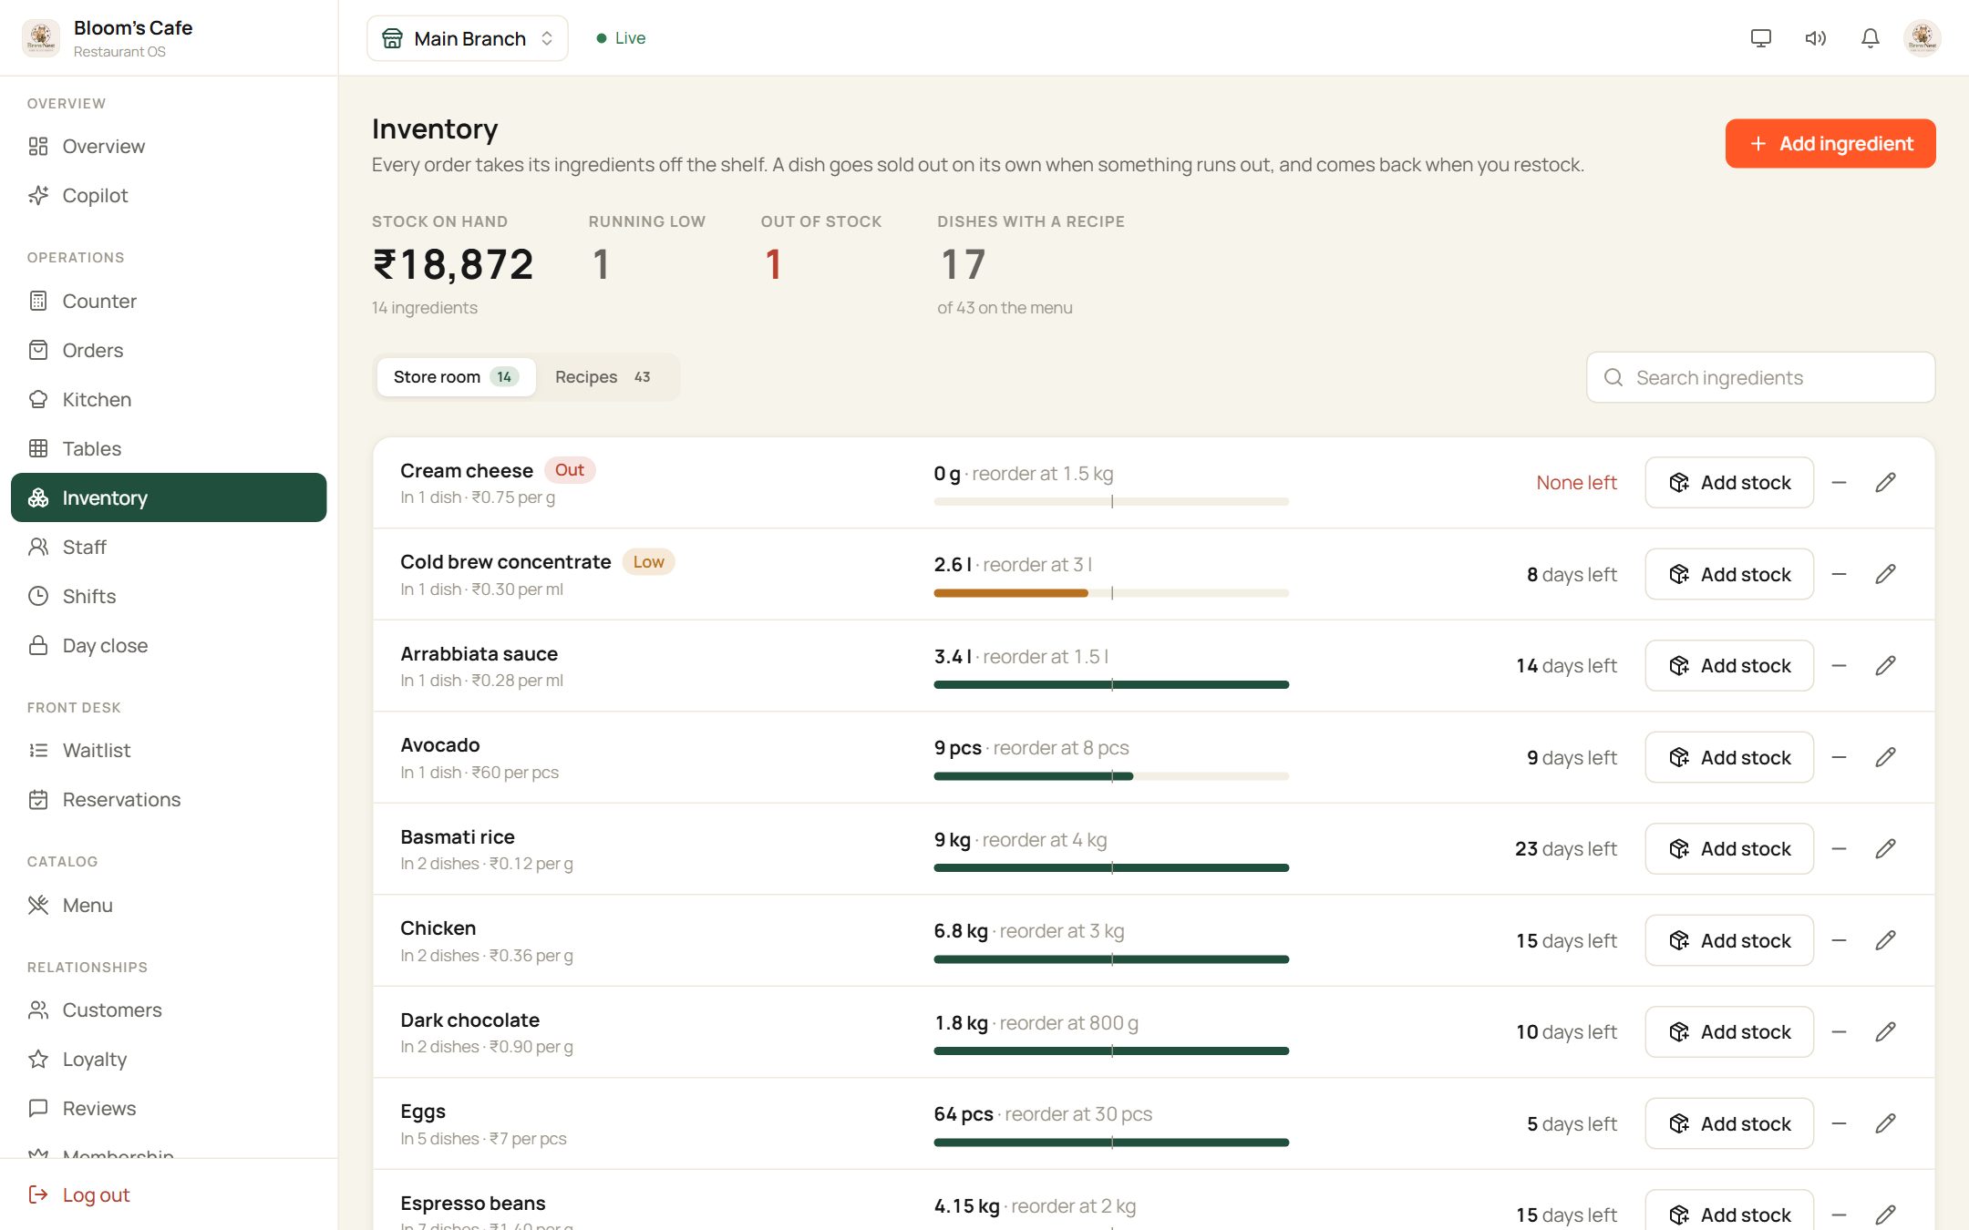Open Overview in the sidebar
1969x1230 pixels.
click(x=169, y=147)
